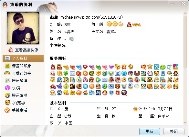Click the four-leaf clover service icon
Screen dimensions: 189x137
pyautogui.click(x=66, y=73)
